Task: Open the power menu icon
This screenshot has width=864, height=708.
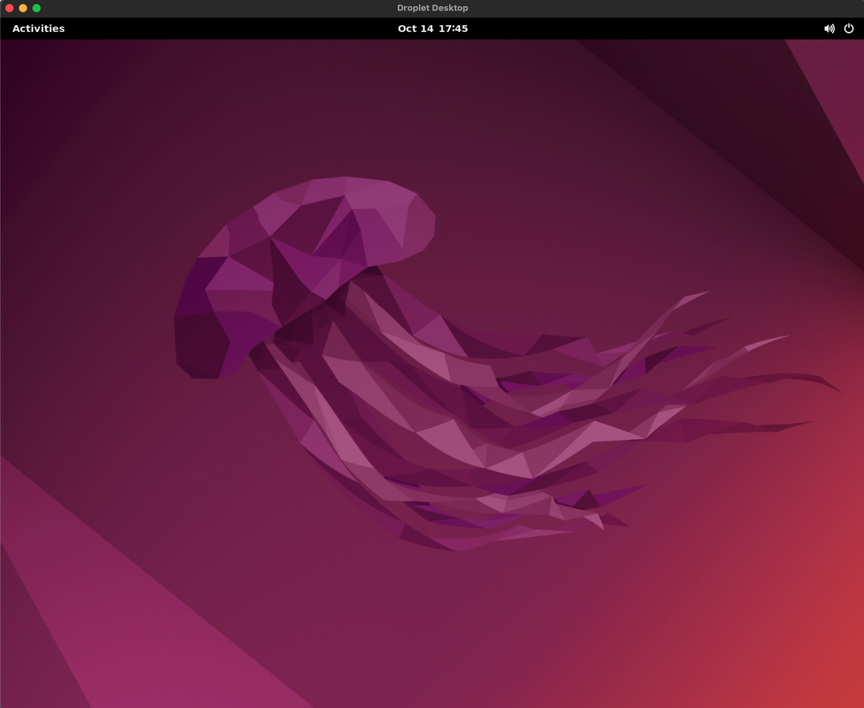Action: click(x=848, y=28)
